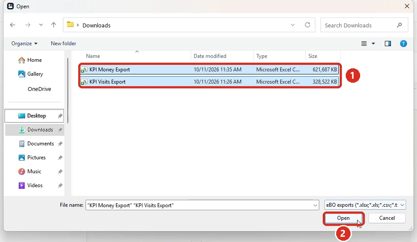Click the Open button
Viewport: 417px width, 242px height.
pyautogui.click(x=343, y=218)
